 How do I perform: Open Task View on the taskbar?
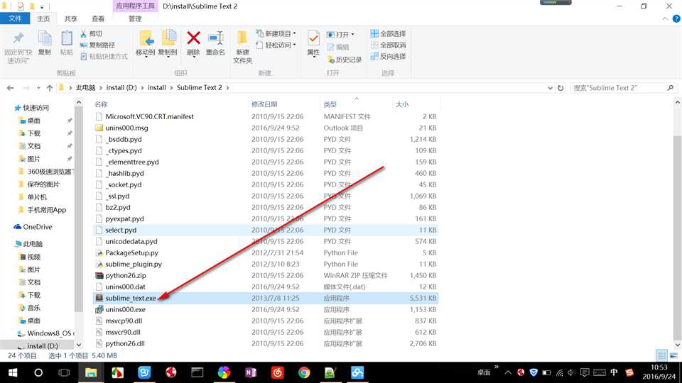coord(64,372)
